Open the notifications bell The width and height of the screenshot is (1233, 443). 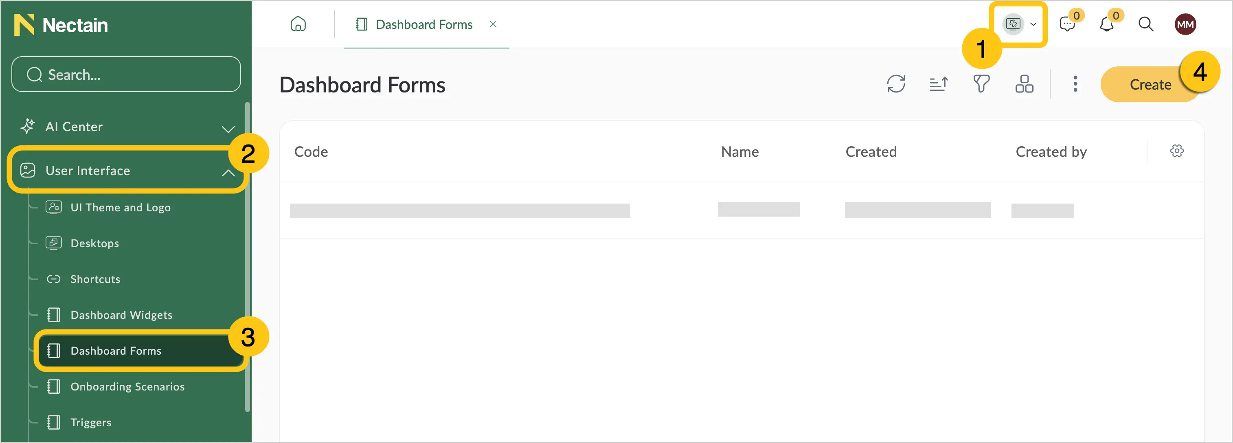tap(1106, 24)
